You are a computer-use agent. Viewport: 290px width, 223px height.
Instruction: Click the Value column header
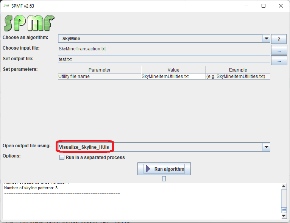173,70
